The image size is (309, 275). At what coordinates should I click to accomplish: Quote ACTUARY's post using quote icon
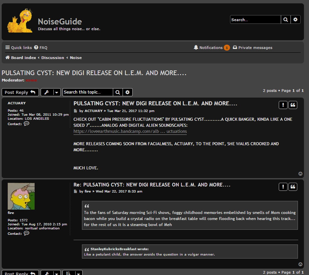click(x=293, y=105)
